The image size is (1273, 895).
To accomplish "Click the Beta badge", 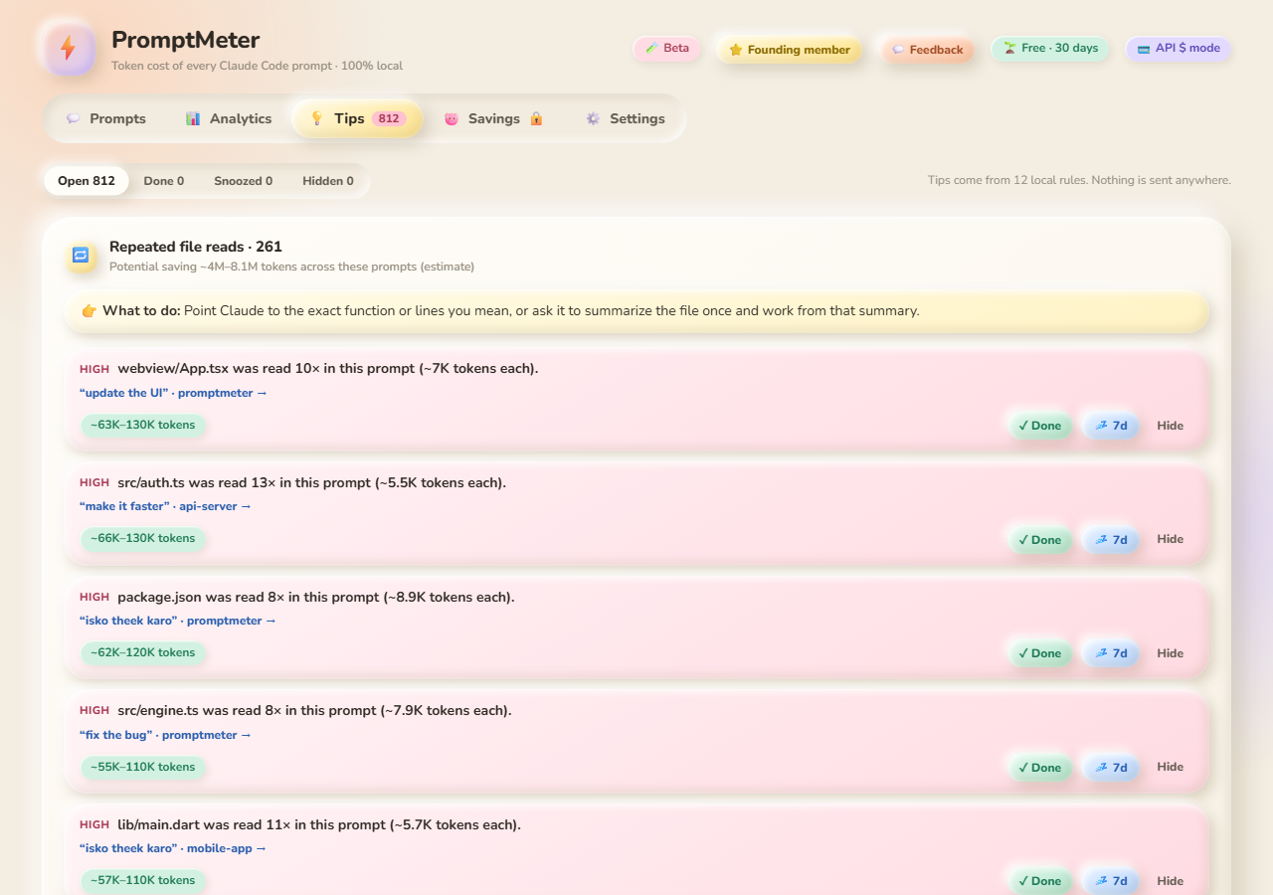I will (x=666, y=48).
